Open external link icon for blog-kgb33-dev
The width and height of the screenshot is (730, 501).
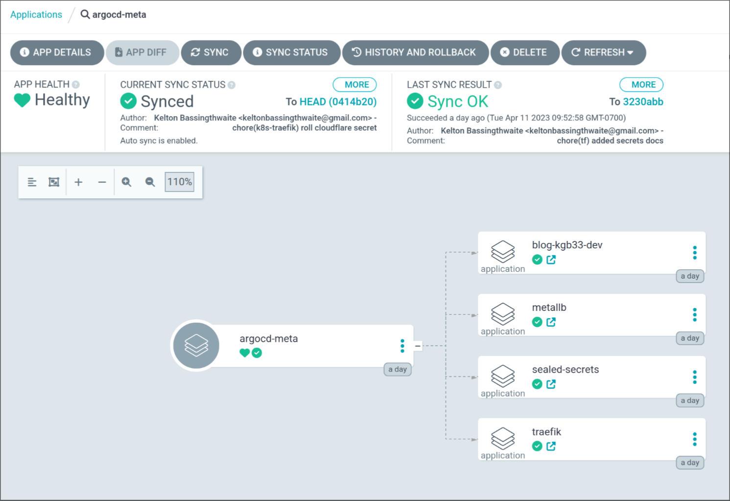click(x=551, y=260)
